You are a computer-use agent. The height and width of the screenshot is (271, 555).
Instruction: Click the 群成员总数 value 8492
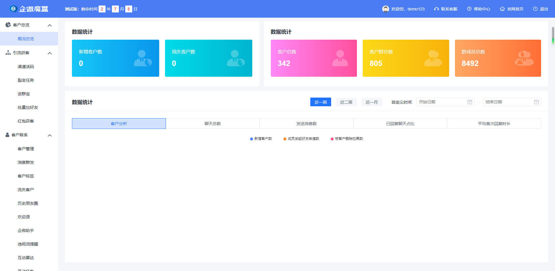pyautogui.click(x=470, y=63)
